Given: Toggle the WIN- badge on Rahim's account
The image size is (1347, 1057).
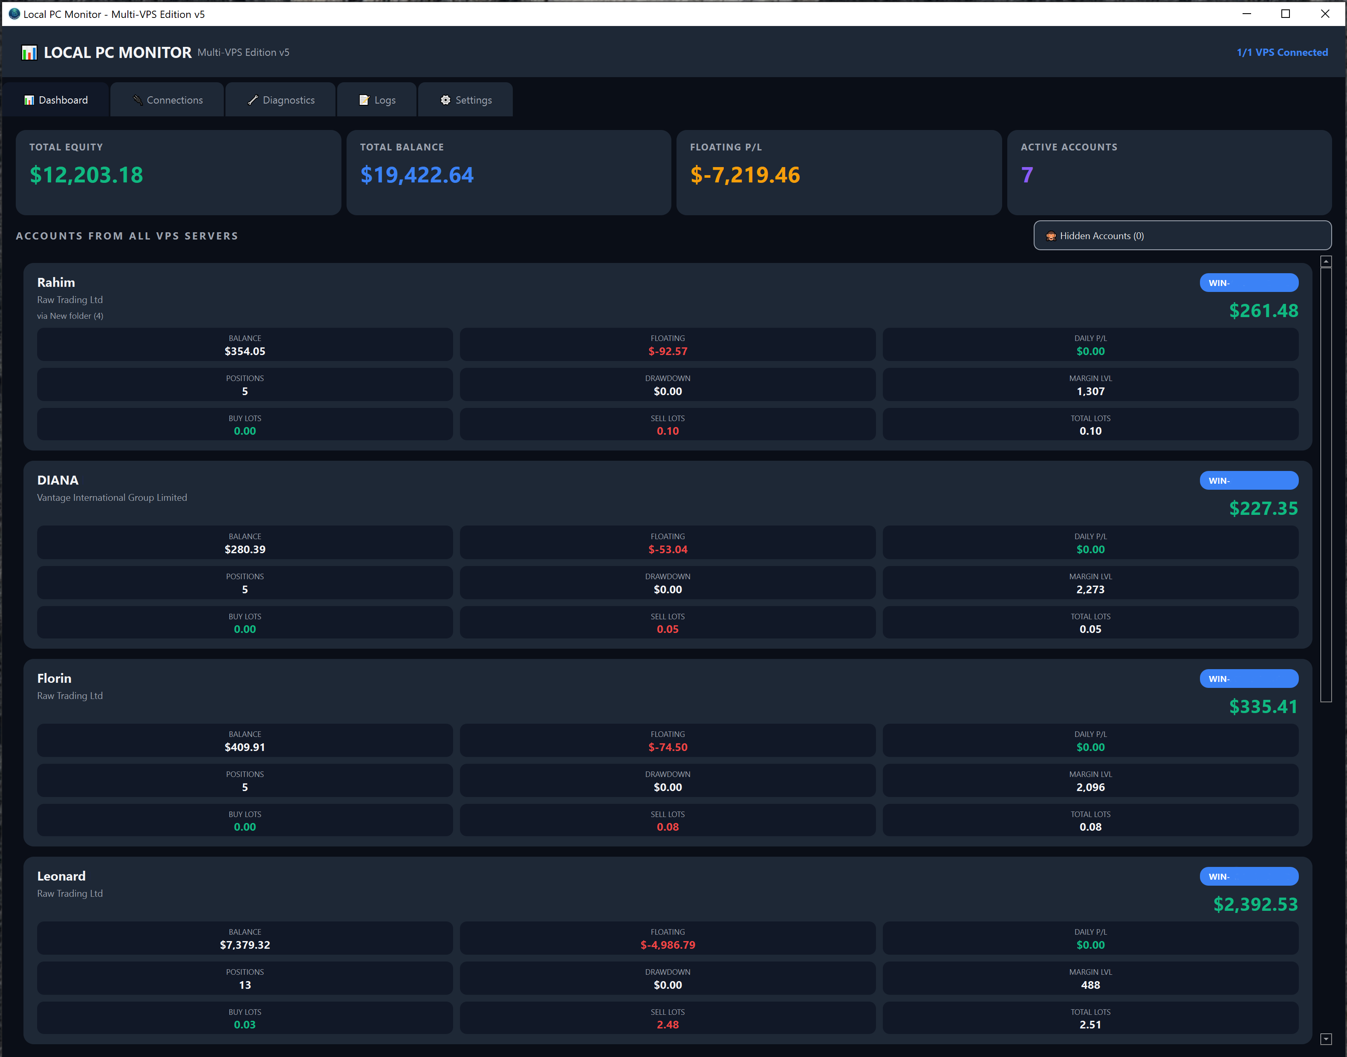Looking at the screenshot, I should [x=1249, y=282].
